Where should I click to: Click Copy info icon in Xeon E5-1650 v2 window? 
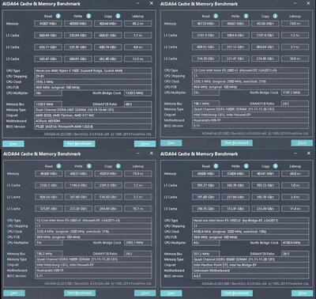275,166
